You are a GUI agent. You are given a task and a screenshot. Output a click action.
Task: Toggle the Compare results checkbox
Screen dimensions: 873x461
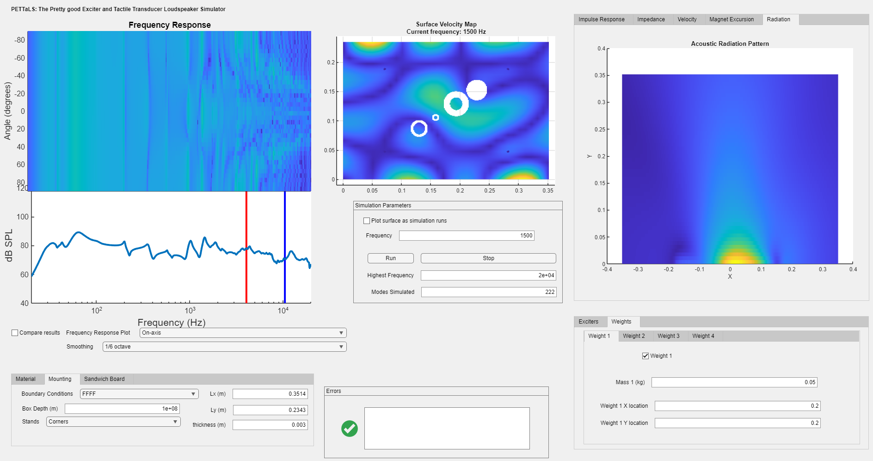click(15, 333)
